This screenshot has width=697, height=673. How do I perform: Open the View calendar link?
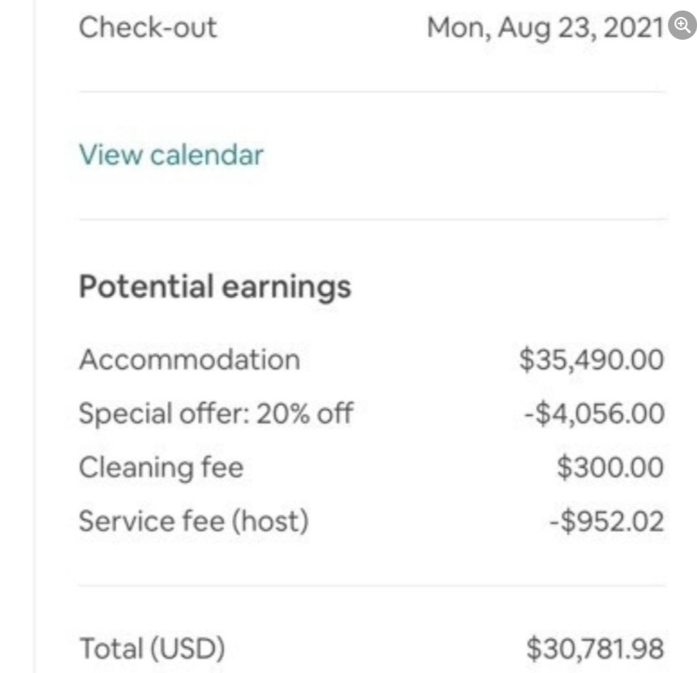click(x=170, y=154)
